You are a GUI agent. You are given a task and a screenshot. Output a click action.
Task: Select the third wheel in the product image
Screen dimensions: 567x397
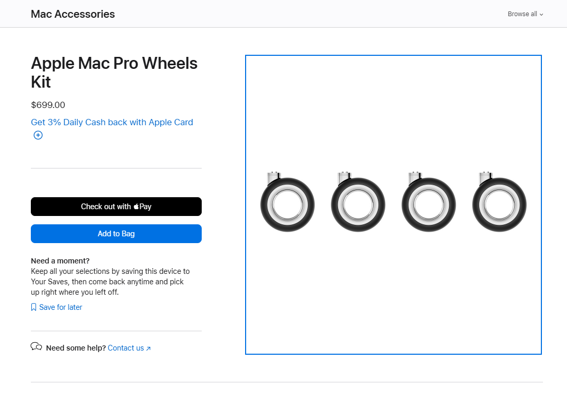point(429,203)
